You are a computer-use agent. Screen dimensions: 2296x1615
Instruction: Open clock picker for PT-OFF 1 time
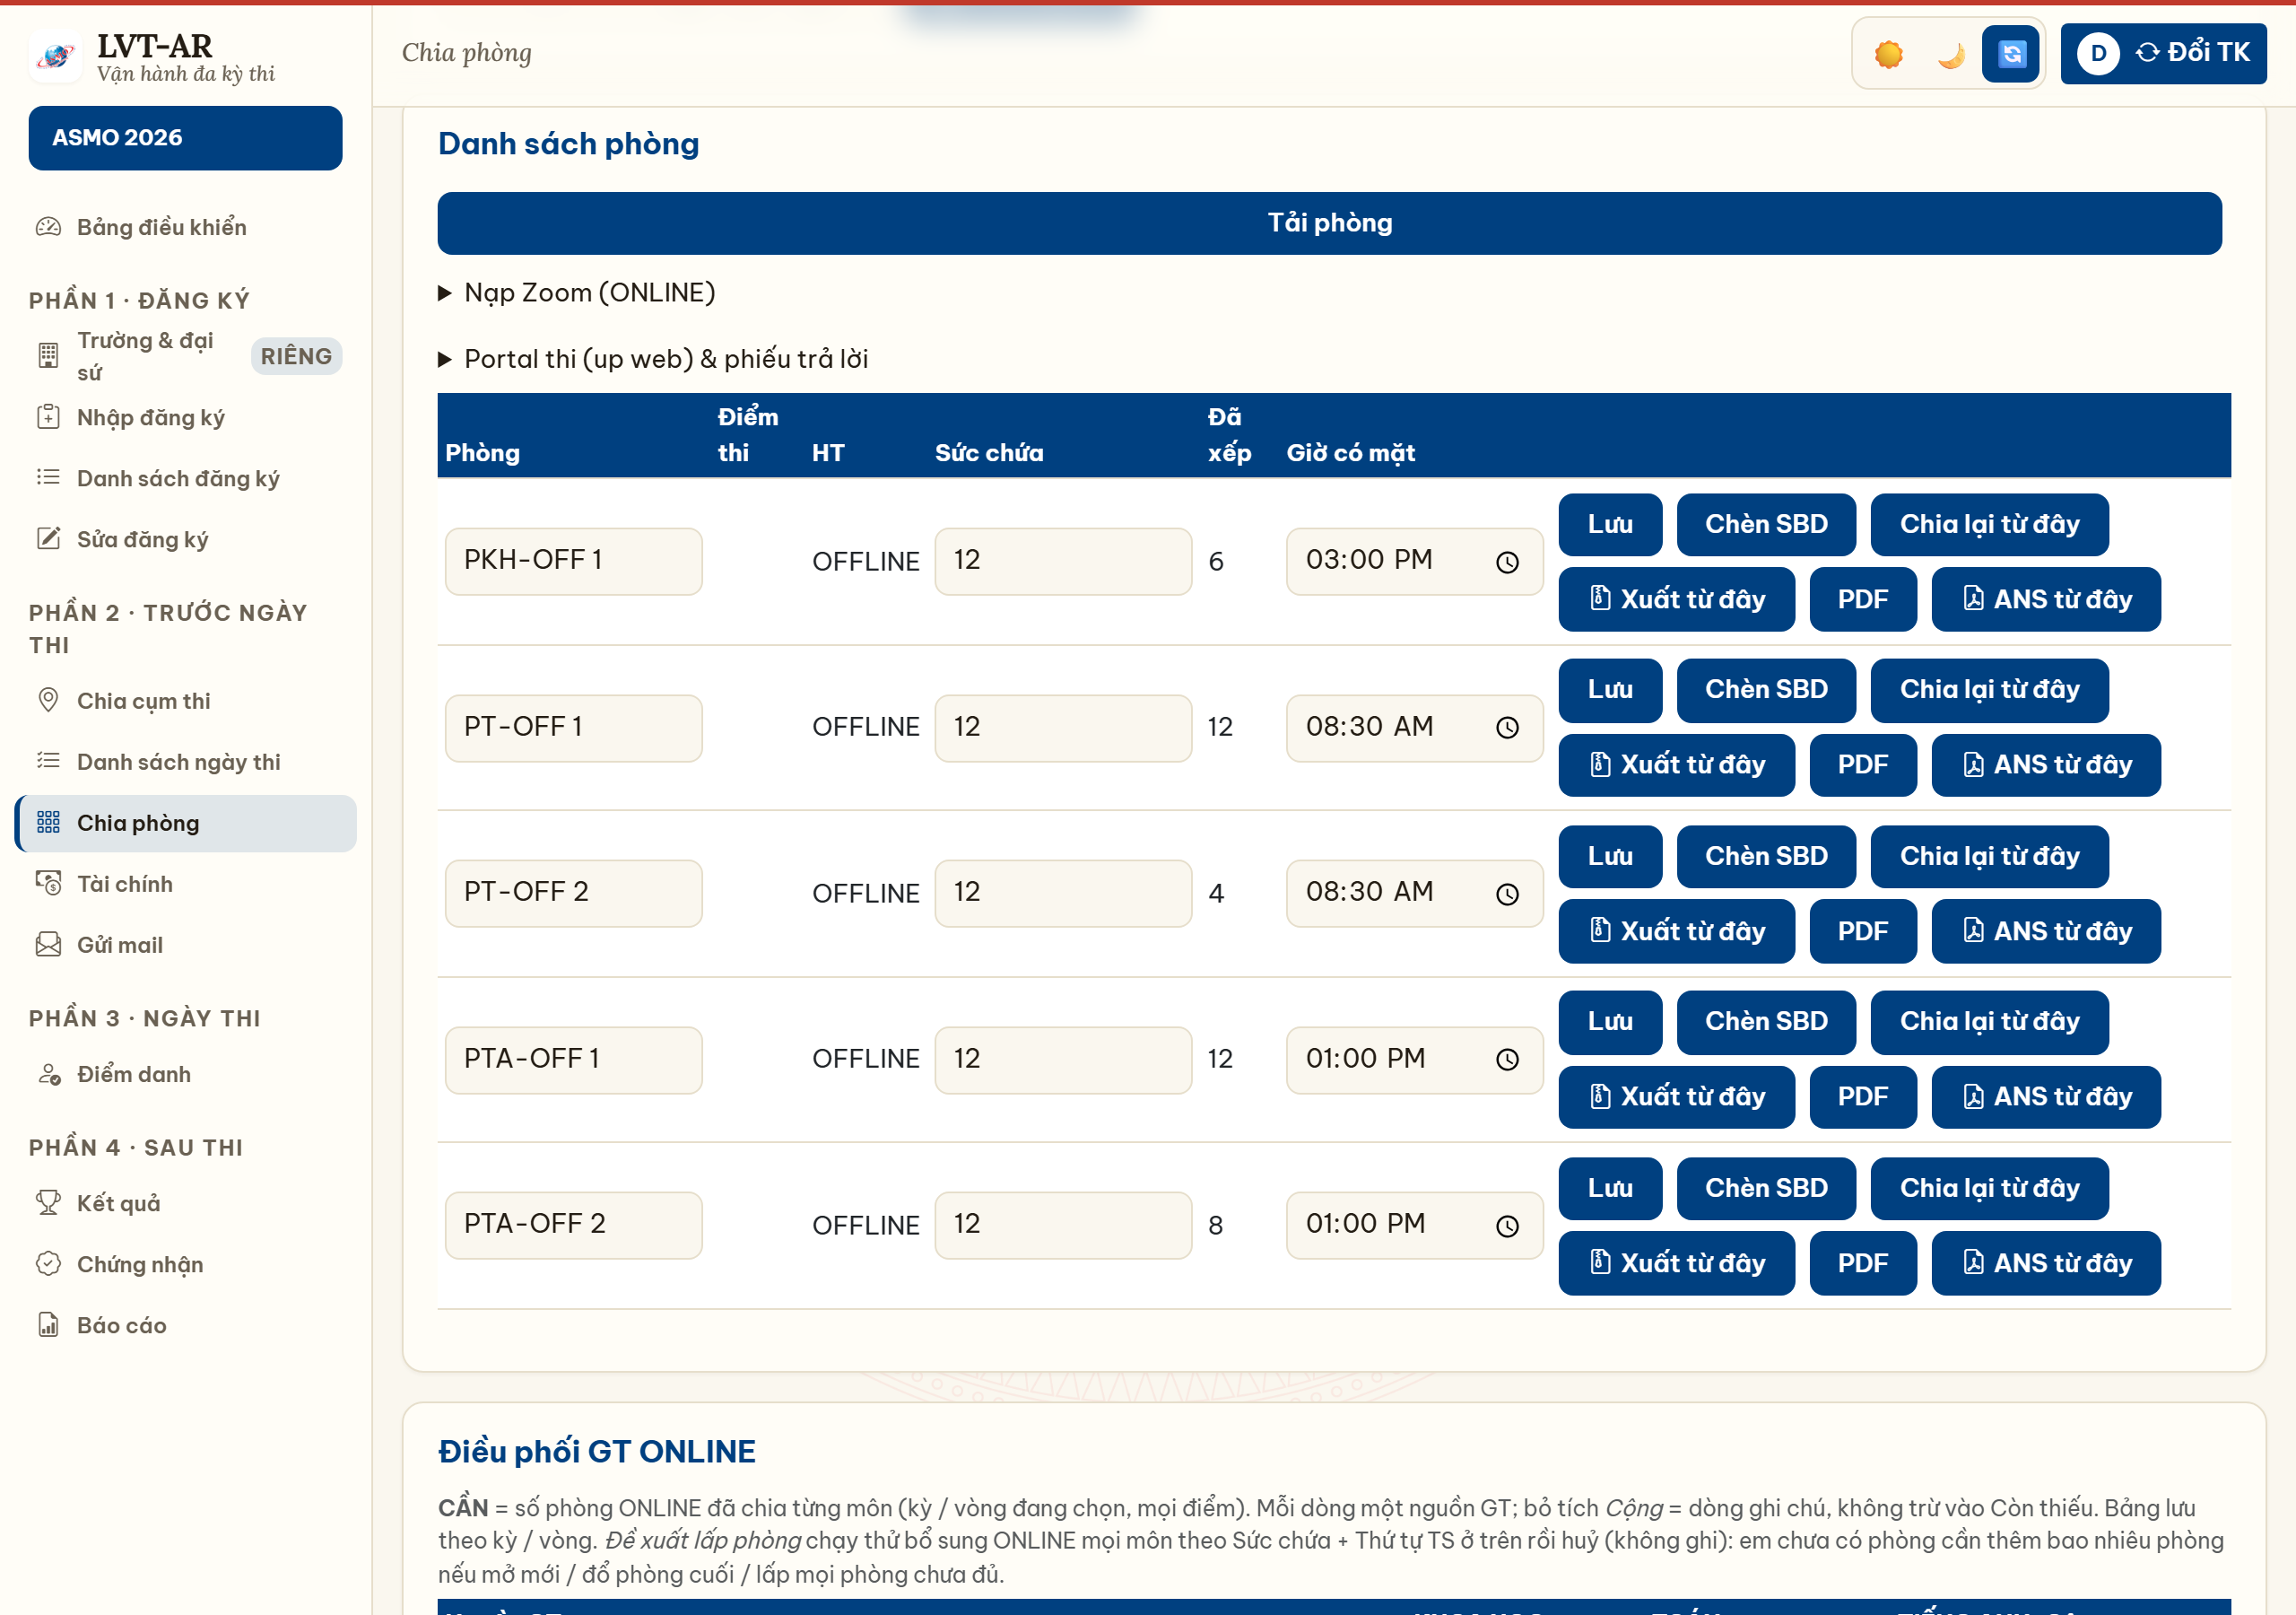pos(1507,728)
